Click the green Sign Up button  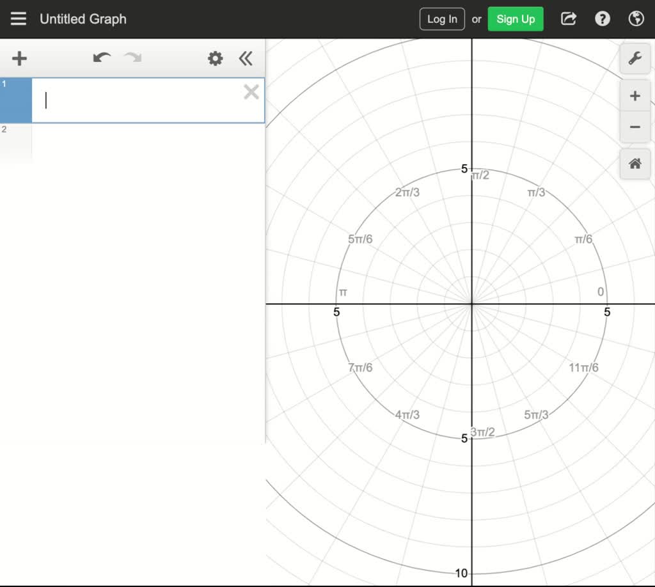point(516,19)
